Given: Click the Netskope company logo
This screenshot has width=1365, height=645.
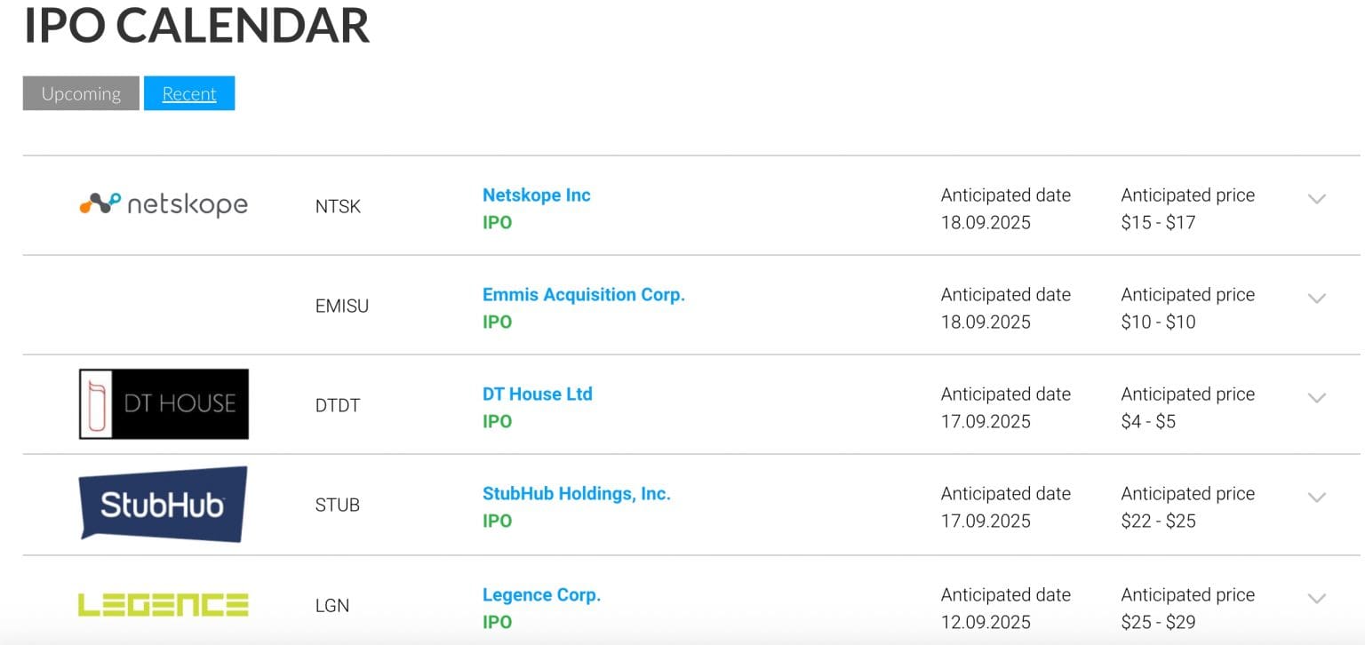Looking at the screenshot, I should (164, 204).
